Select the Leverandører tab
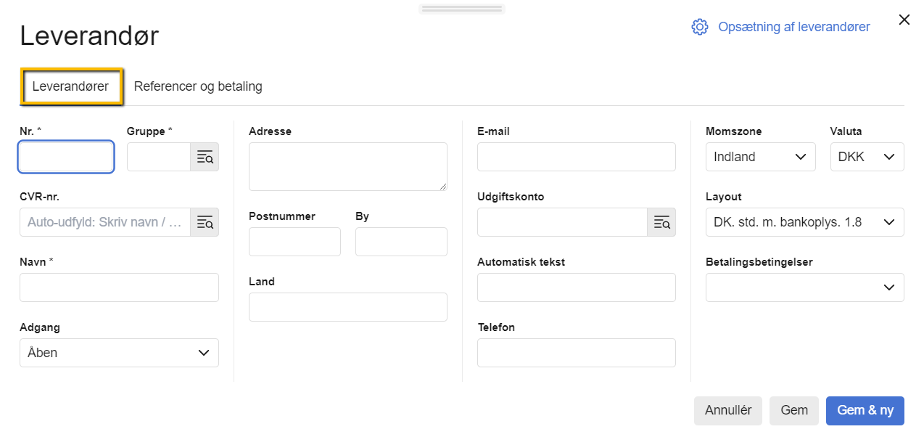This screenshot has height=445, width=924. [71, 86]
